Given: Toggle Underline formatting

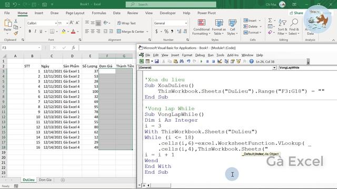Looking at the screenshot, I should click(41, 31).
